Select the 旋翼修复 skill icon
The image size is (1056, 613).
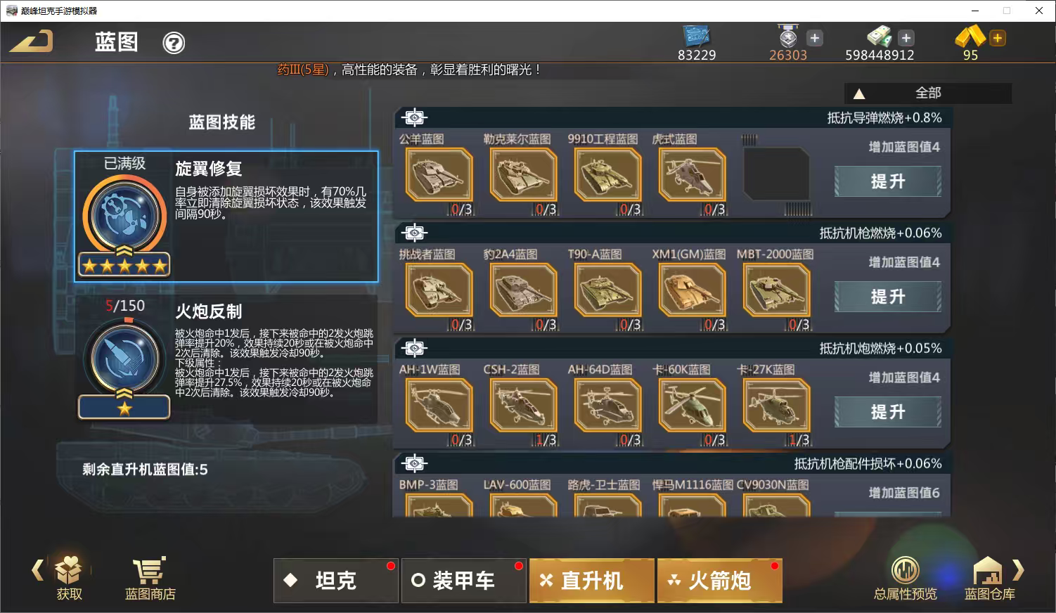pos(124,216)
